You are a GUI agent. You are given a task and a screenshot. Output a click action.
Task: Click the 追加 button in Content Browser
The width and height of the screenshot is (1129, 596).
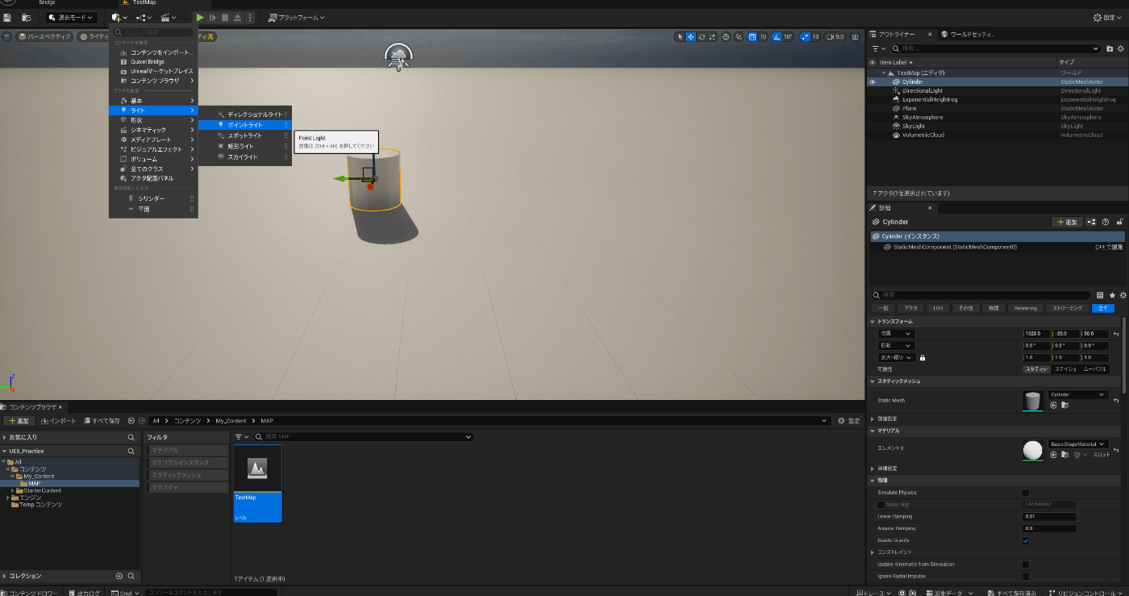pos(19,421)
